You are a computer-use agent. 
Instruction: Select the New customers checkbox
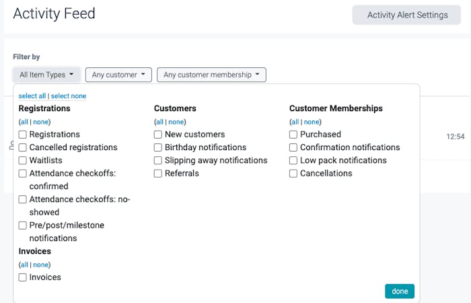pos(158,135)
